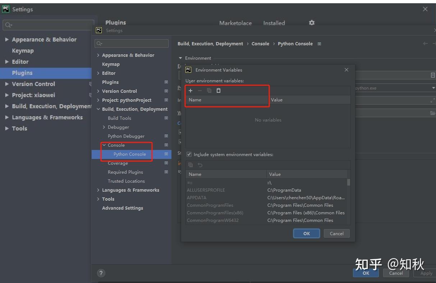Switch to the Installed plugins tab

pyautogui.click(x=274, y=23)
